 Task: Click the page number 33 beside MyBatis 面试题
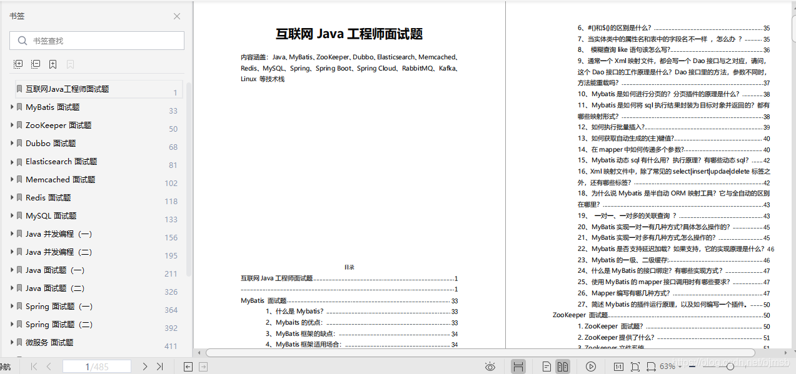(x=173, y=111)
